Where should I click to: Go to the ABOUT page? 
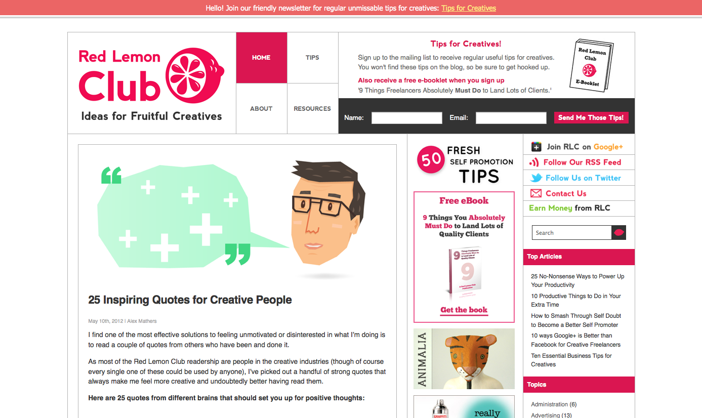click(261, 109)
